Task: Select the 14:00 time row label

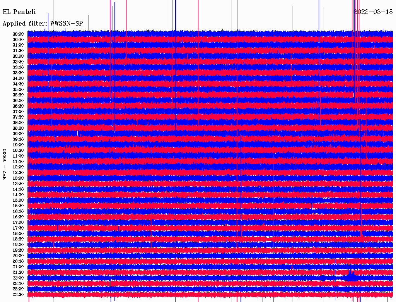Action: tap(18, 189)
